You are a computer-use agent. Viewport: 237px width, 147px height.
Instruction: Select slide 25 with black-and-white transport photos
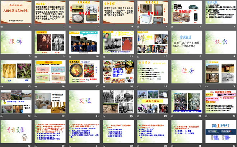[118, 102]
